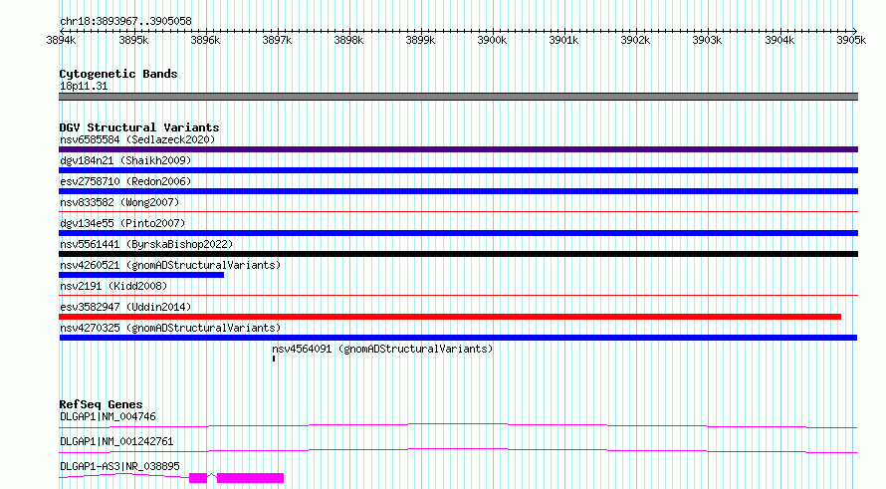
Task: Open the esv2758710 (Redon2006) variant label
Action: click(125, 181)
